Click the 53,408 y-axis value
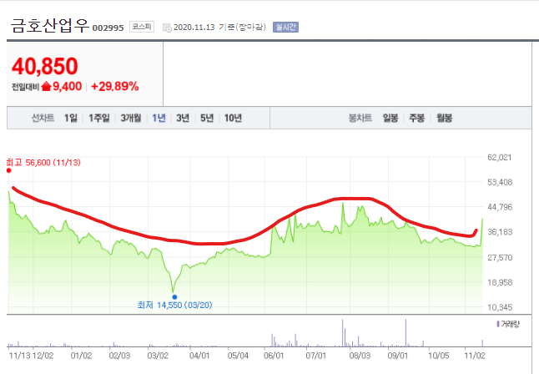 pos(500,182)
